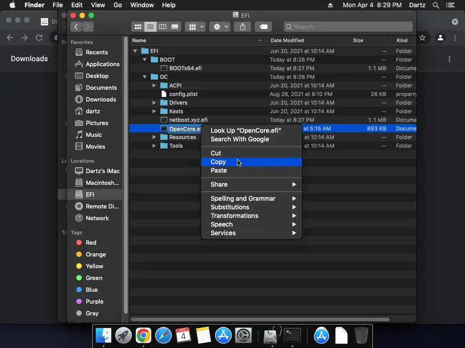Open the Share submenu
Image resolution: width=465 pixels, height=348 pixels.
[x=252, y=184]
